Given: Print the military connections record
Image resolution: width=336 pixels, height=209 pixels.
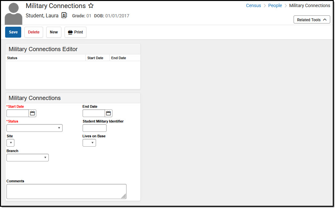Looking at the screenshot, I should pos(75,32).
